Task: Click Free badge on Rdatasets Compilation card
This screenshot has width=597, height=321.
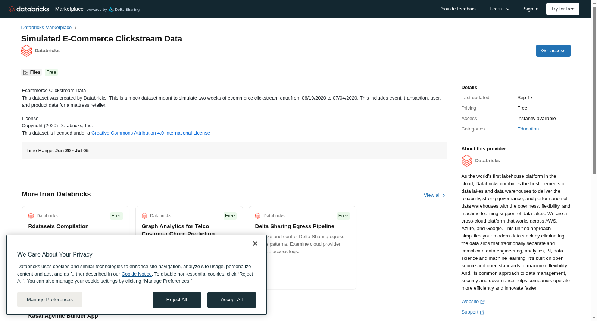Action: pos(116,216)
